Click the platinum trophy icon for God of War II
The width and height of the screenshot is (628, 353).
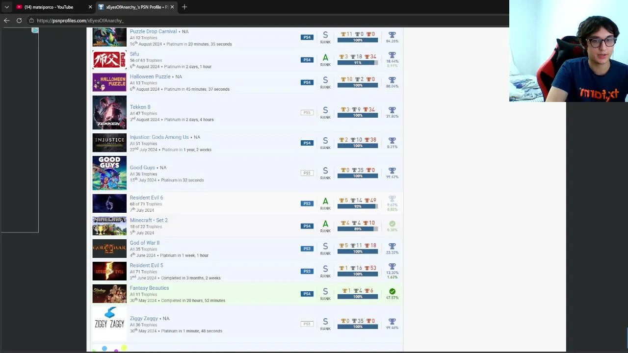pos(392,246)
